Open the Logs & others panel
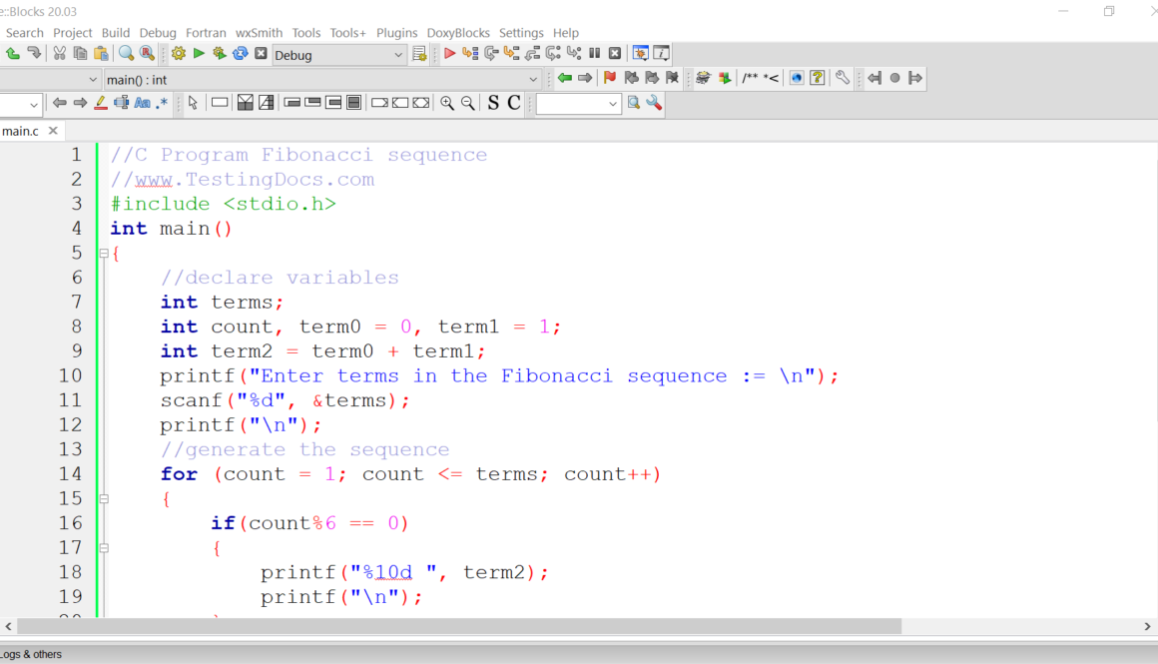The height and width of the screenshot is (664, 1158). point(32,654)
